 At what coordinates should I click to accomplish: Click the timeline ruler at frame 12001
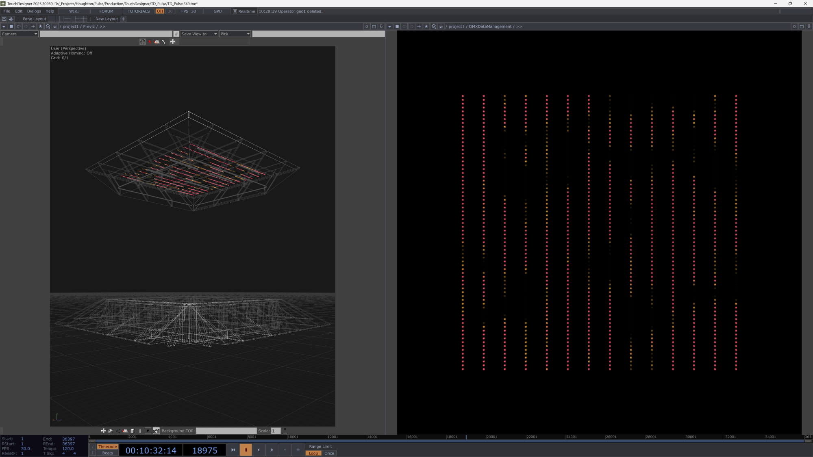point(328,438)
